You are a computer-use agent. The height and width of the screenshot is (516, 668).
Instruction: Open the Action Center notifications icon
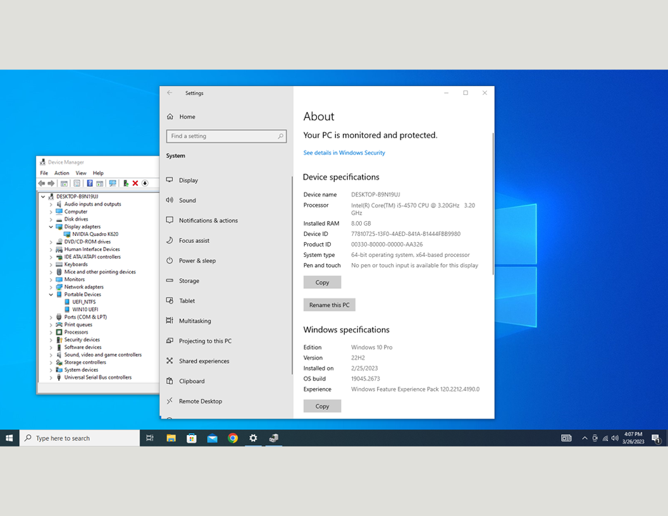[656, 438]
